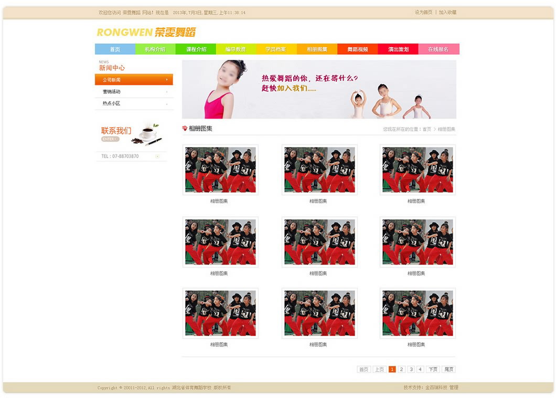556x398 pixels.
Task: Go to page 3 in pagination
Action: [411, 369]
